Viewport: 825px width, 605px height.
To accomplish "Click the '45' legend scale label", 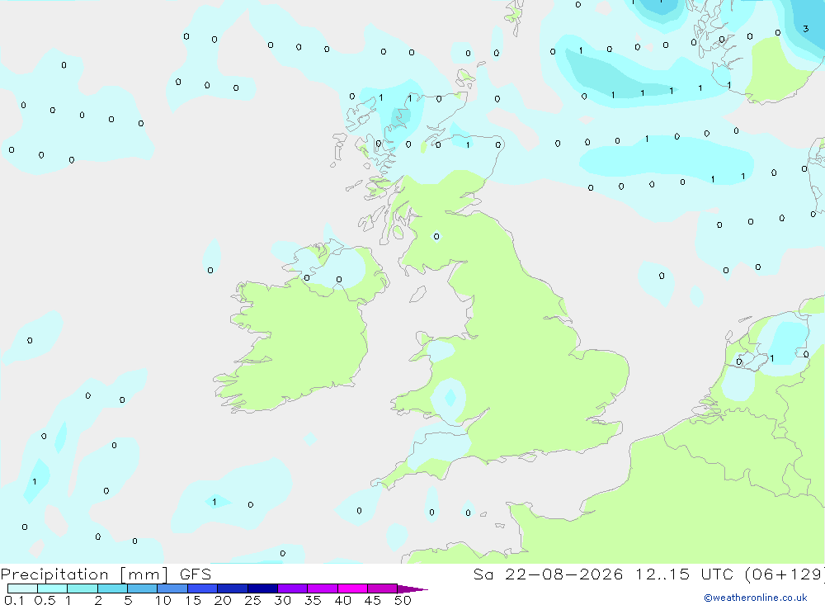I will [373, 600].
